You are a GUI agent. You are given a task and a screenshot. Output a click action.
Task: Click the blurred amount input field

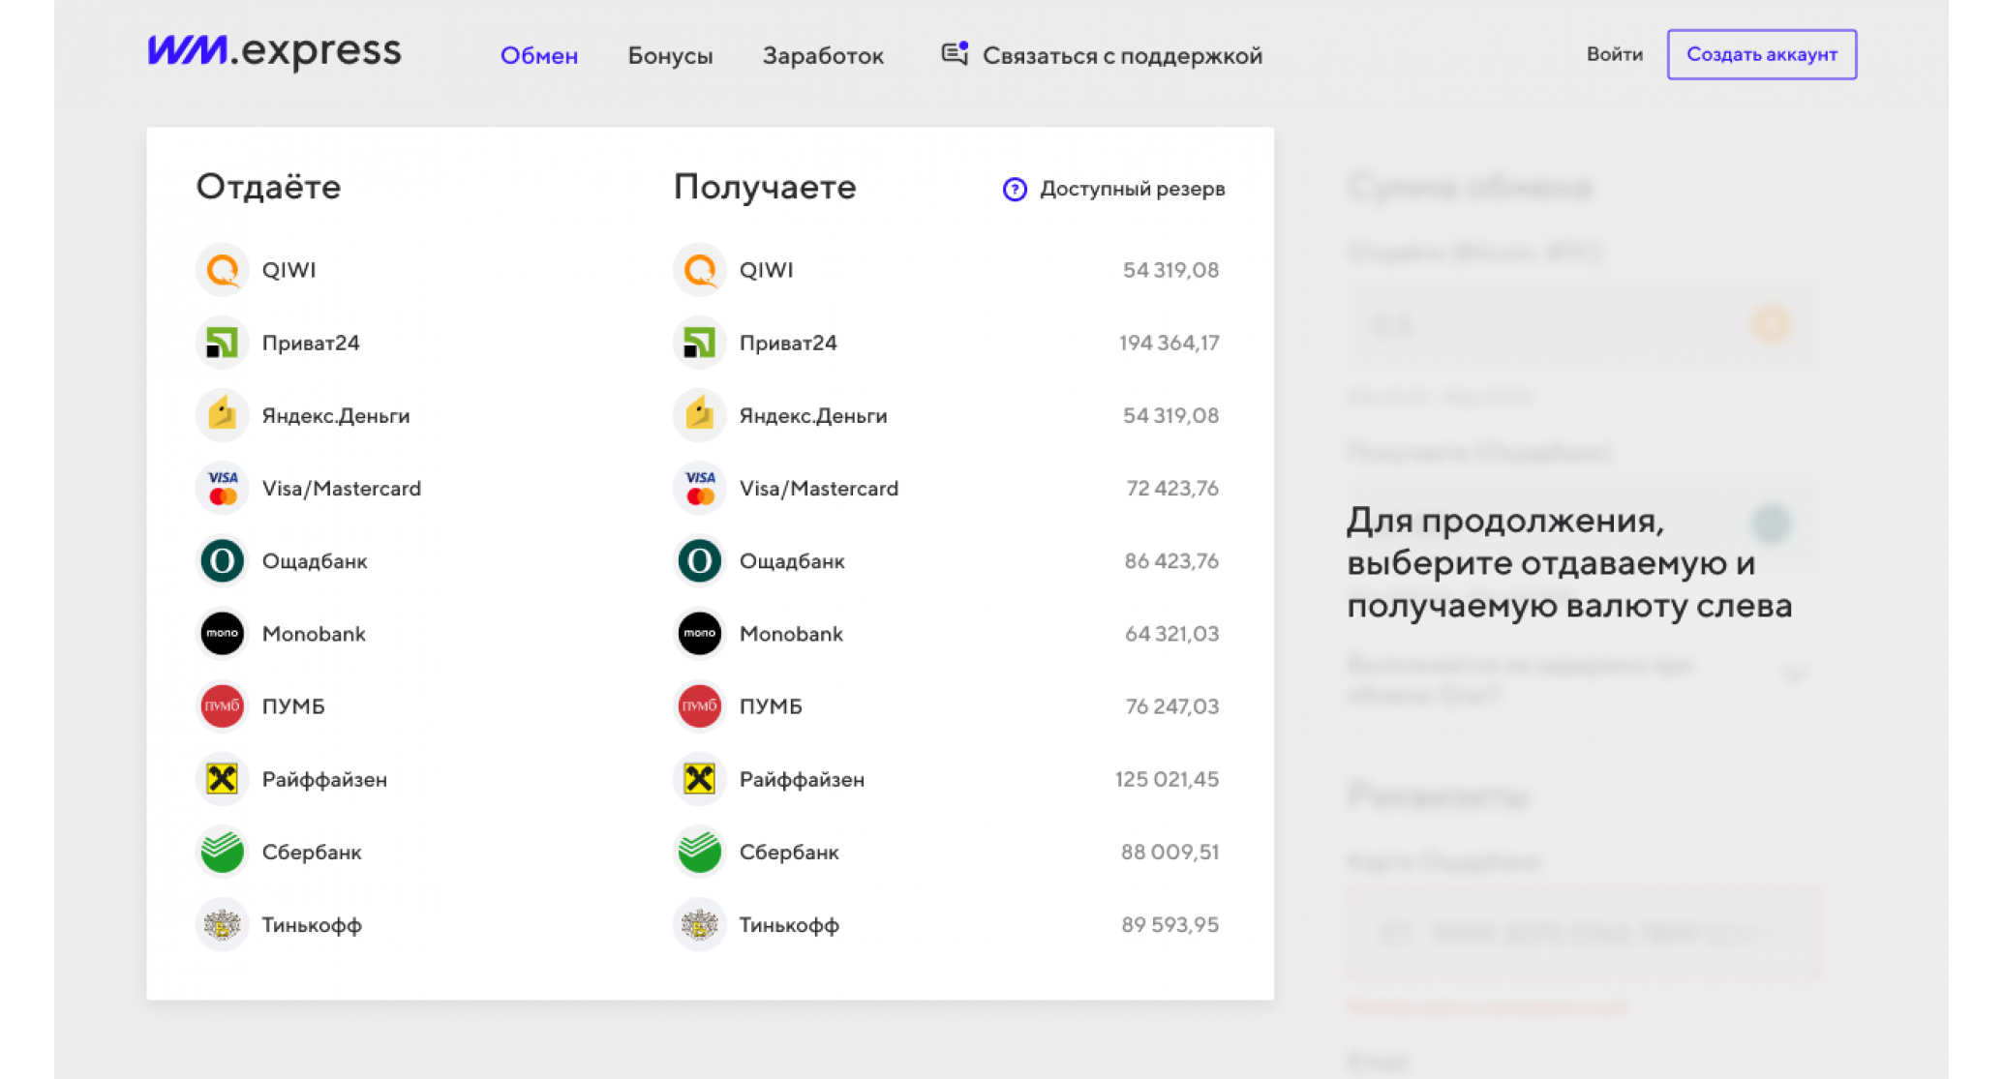pos(1582,324)
